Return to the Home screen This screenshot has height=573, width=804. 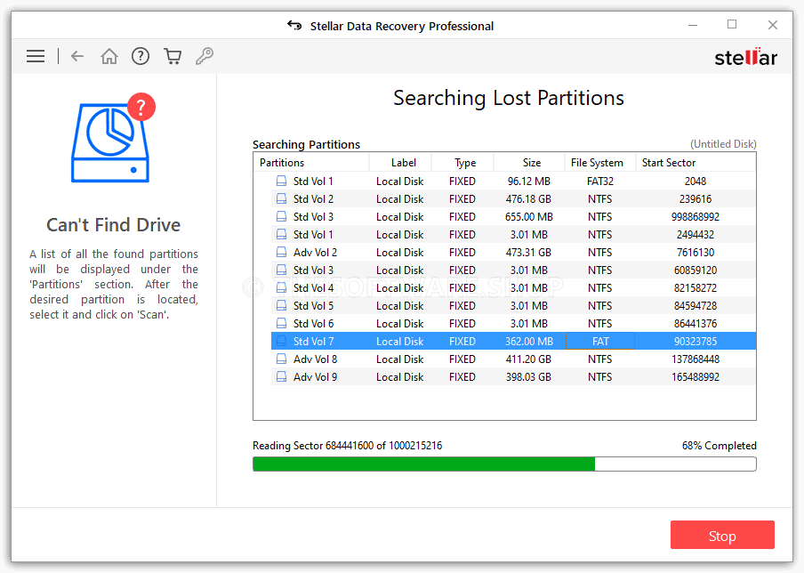pos(109,56)
